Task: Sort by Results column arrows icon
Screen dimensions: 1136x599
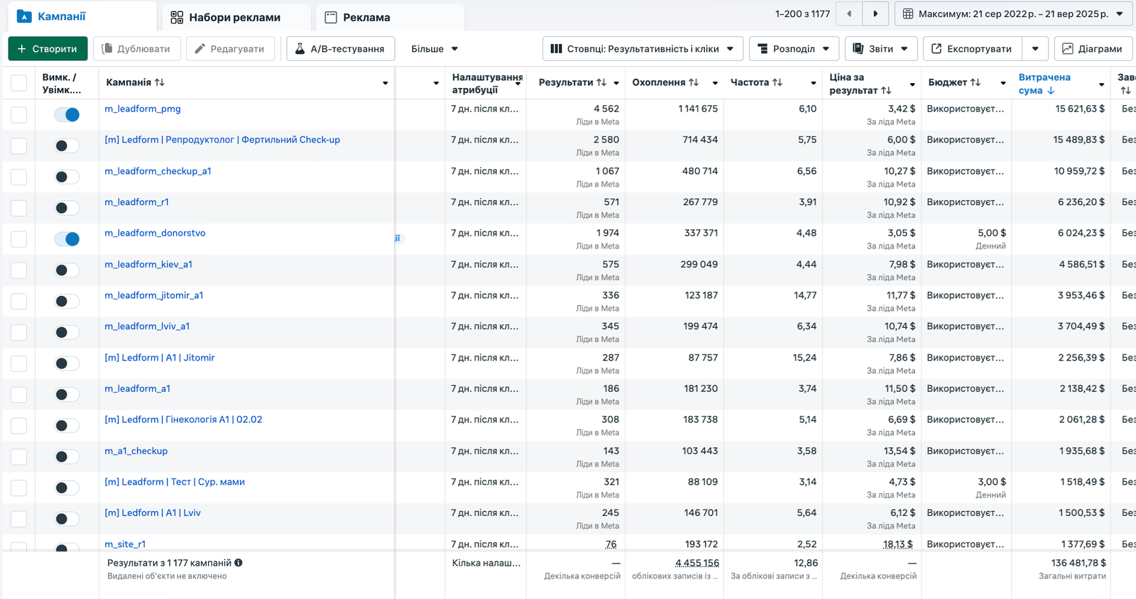Action: 601,82
